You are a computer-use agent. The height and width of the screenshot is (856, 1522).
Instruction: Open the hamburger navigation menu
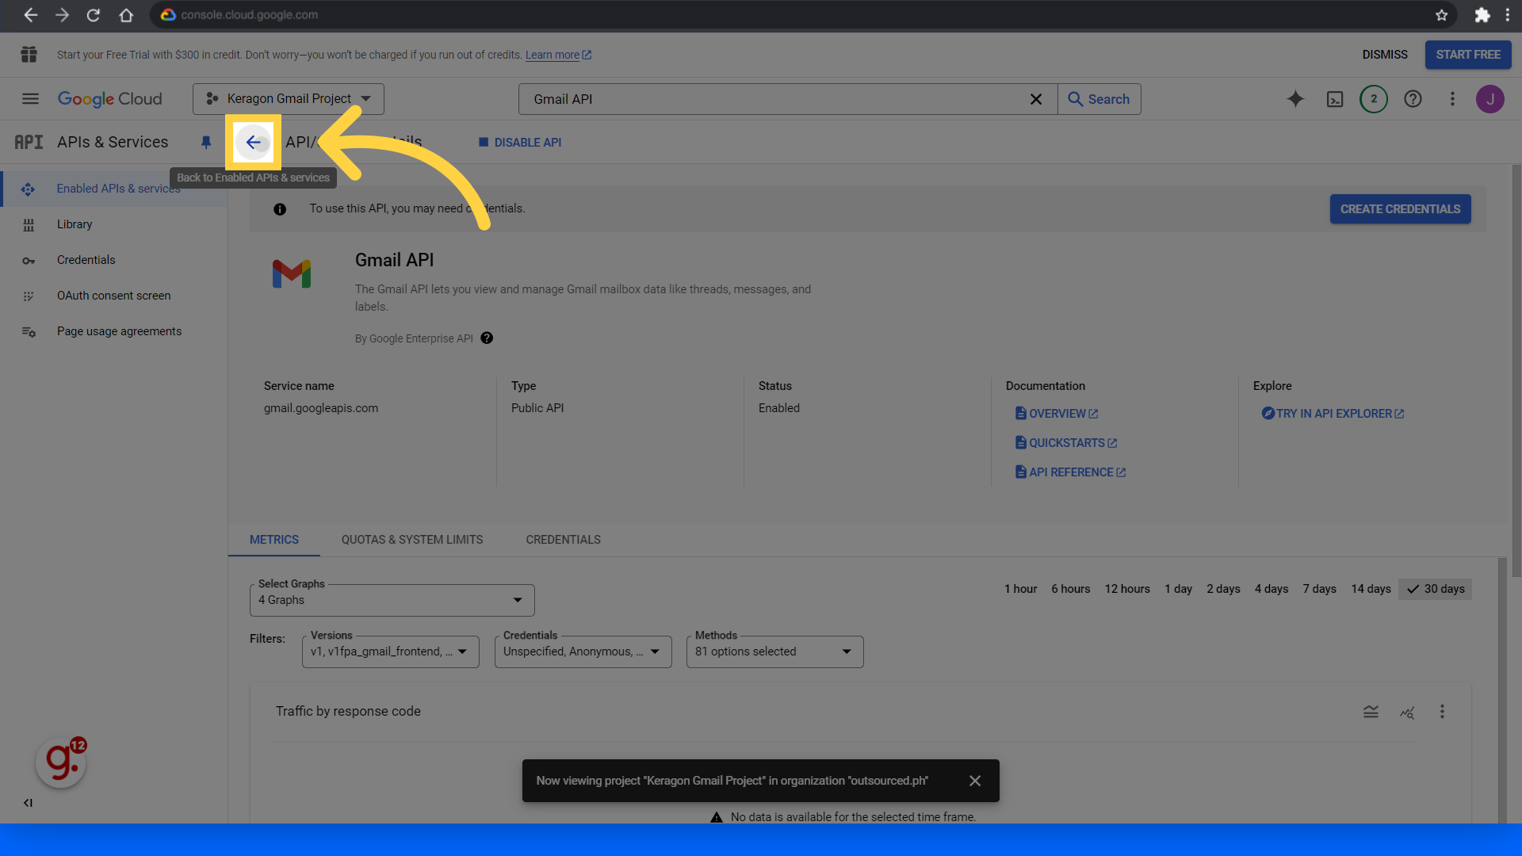[x=30, y=99]
